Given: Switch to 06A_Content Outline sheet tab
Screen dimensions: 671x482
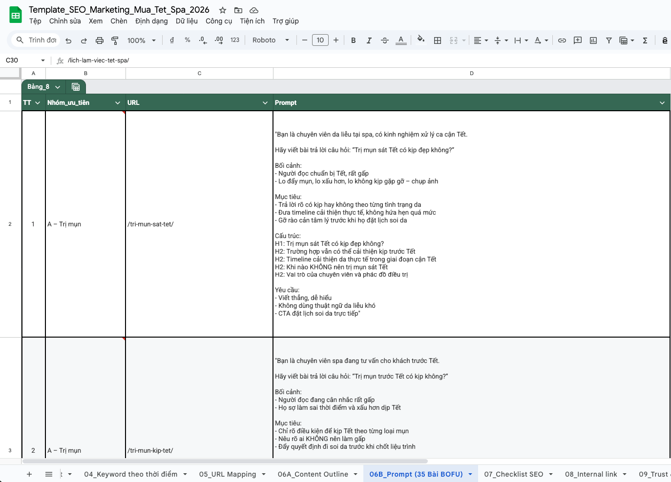Looking at the screenshot, I should 313,474.
